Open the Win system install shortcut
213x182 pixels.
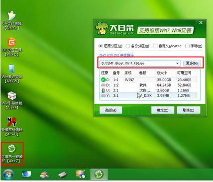pyautogui.click(x=12, y=69)
